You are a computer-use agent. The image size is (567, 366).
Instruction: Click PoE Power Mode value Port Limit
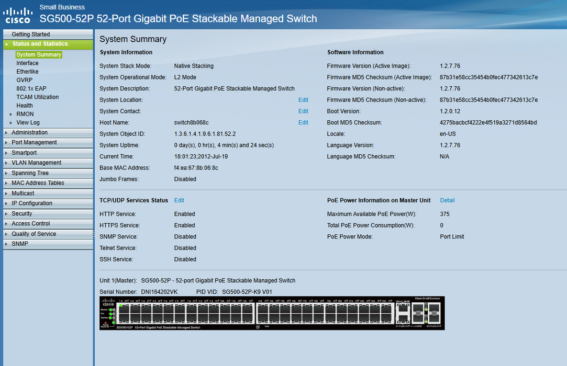tap(452, 237)
